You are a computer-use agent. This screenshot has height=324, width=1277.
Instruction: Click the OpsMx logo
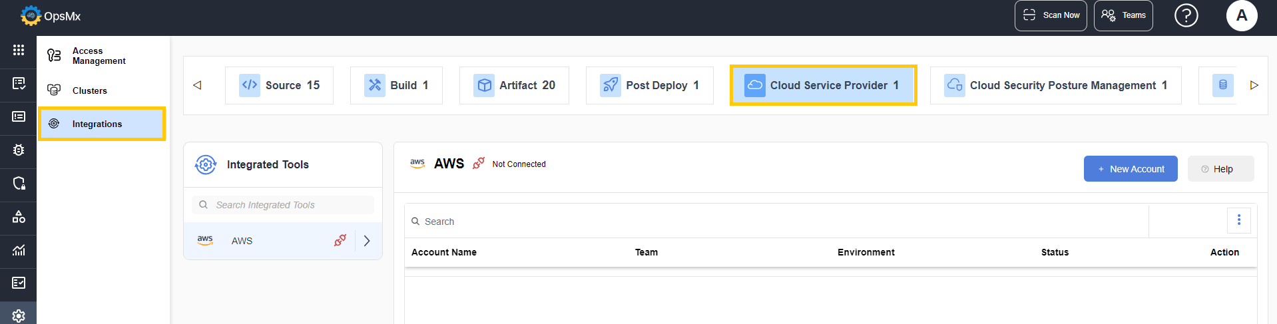51,16
